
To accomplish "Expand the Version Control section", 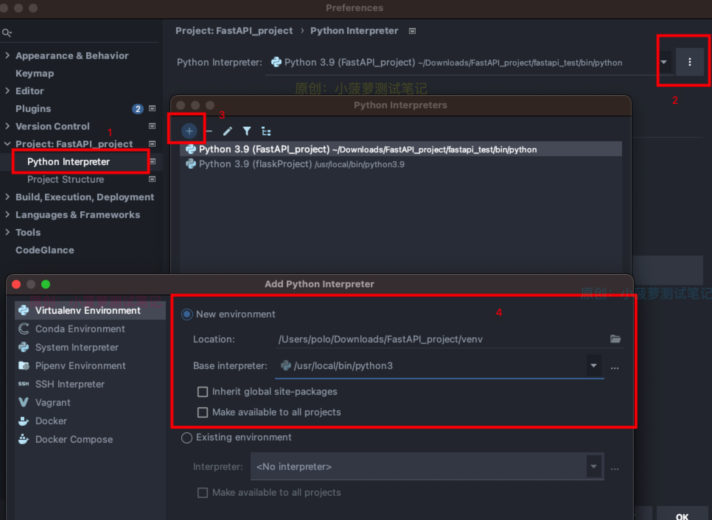I will tap(7, 126).
